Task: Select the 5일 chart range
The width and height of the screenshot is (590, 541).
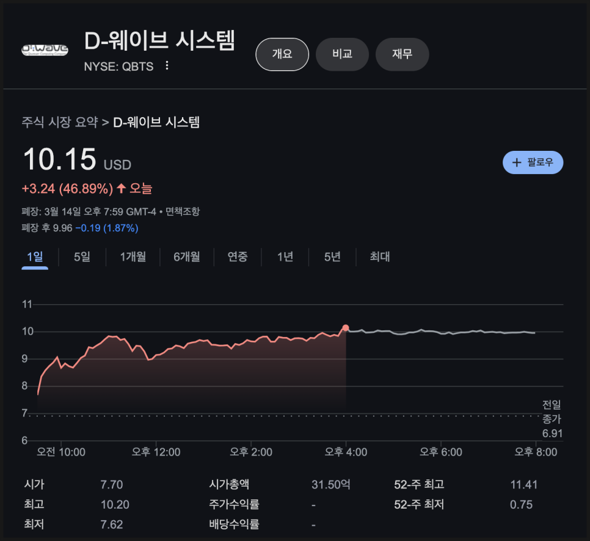Action: tap(82, 257)
